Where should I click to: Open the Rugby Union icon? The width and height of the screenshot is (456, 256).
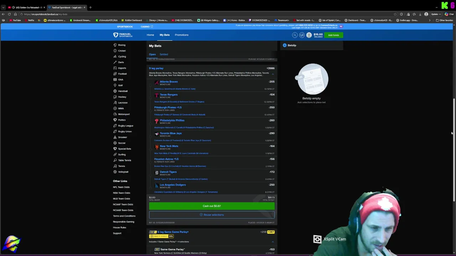point(115,131)
